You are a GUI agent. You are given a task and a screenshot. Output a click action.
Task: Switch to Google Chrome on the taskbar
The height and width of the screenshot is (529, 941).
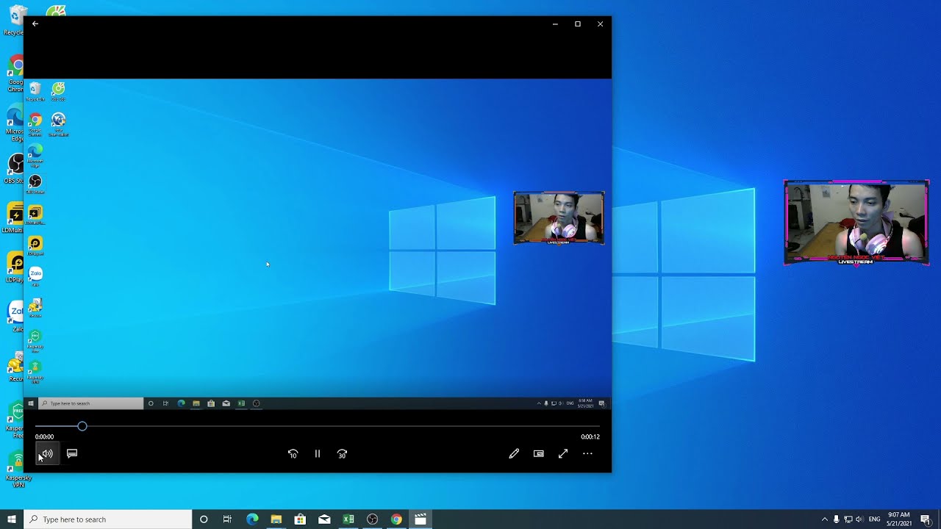396,519
